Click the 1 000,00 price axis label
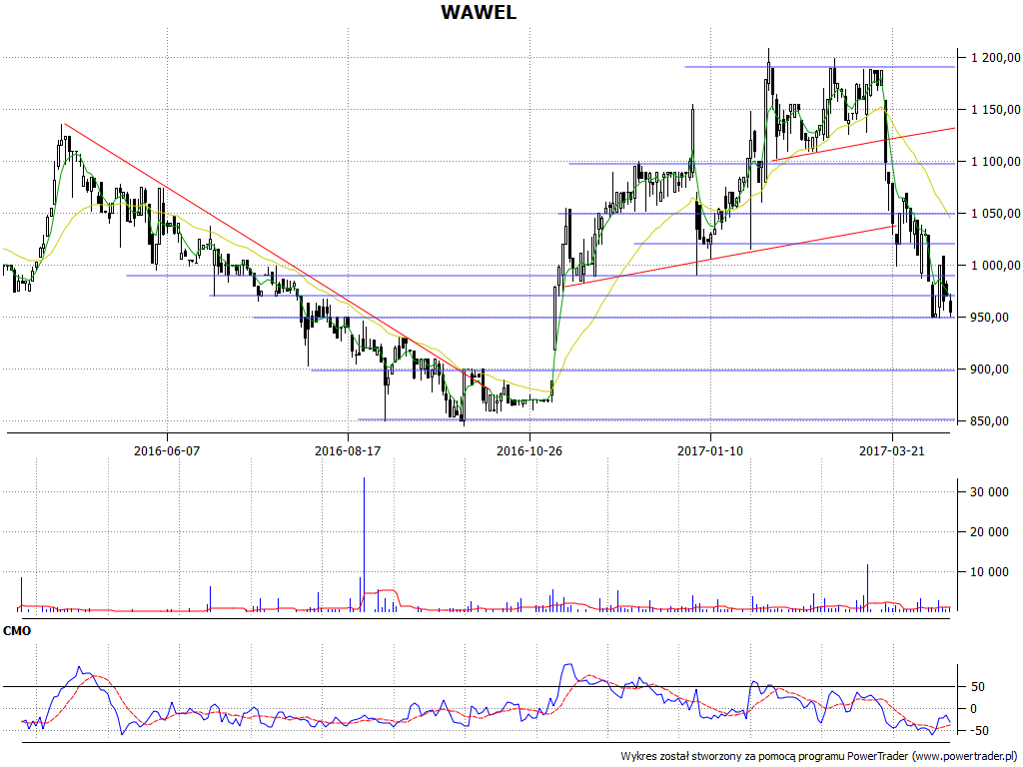Image resolution: width=1023 pixels, height=767 pixels. point(996,266)
